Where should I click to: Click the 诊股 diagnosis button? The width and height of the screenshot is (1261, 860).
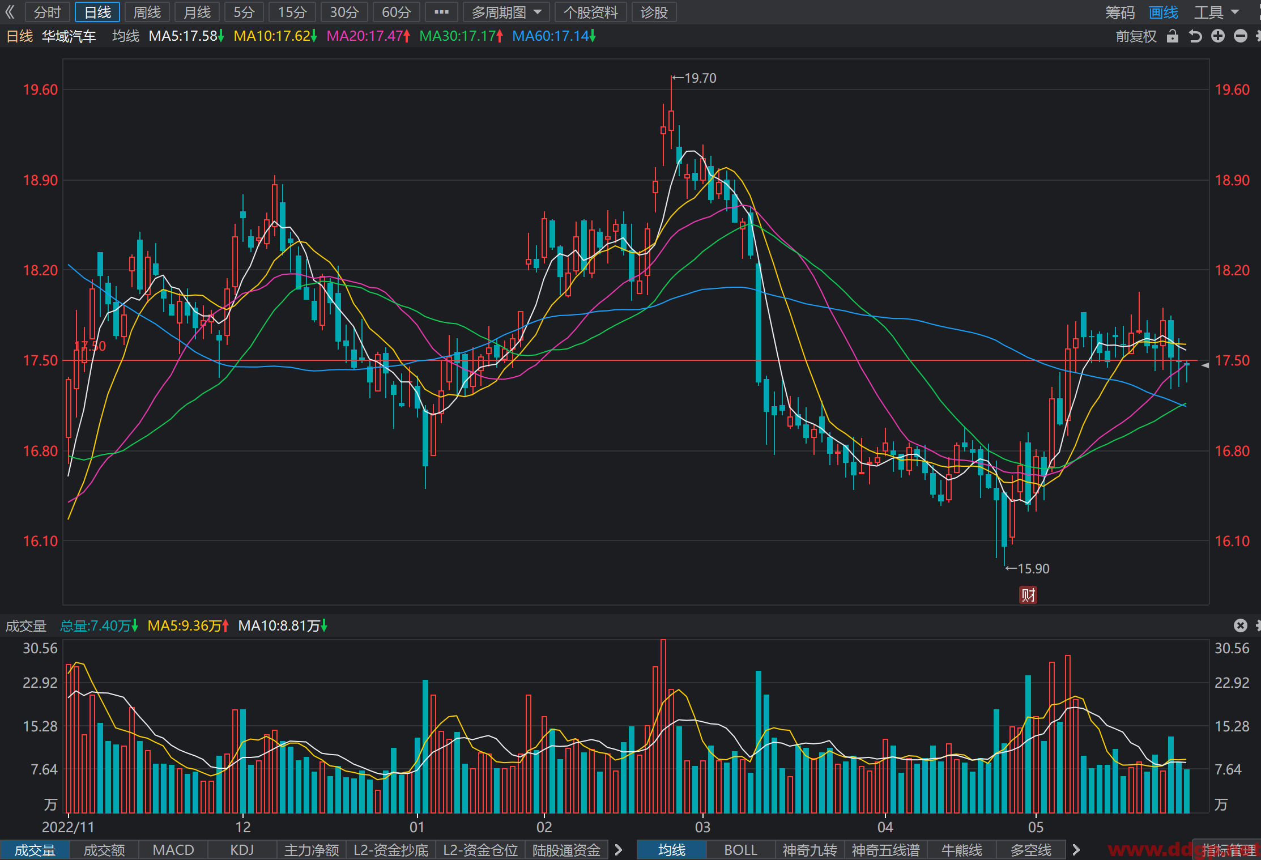point(654,12)
